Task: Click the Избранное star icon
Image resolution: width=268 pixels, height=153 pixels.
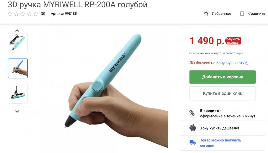Action: (206, 14)
